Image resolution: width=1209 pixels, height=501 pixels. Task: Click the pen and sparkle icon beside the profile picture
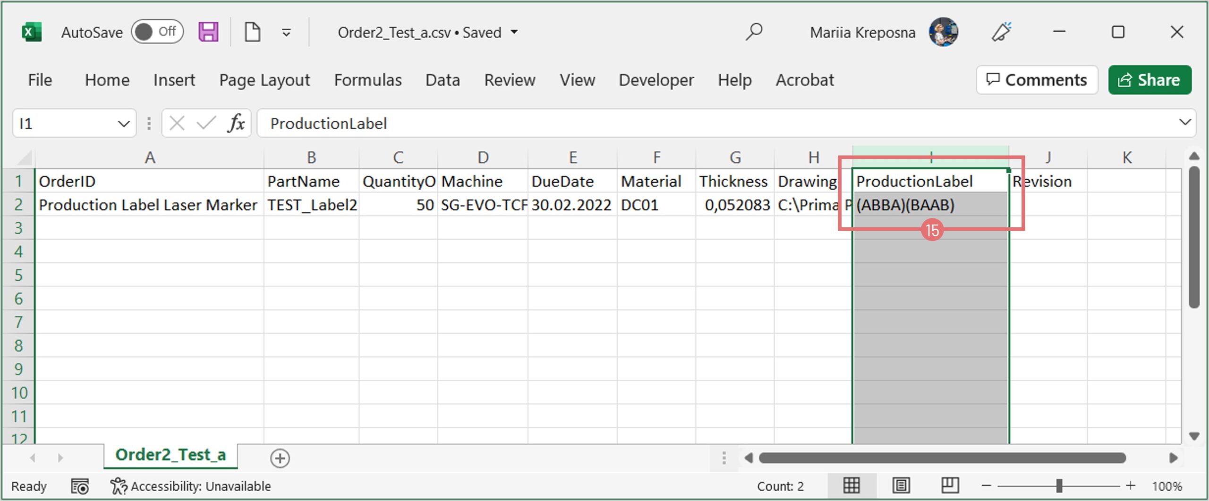pos(1001,32)
